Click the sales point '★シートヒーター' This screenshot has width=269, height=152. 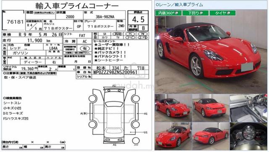tap(108, 60)
